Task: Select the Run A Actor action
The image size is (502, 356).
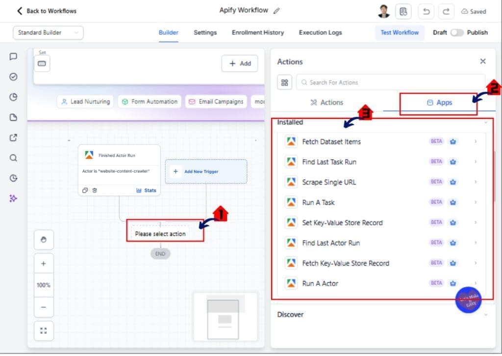Action: point(381,283)
